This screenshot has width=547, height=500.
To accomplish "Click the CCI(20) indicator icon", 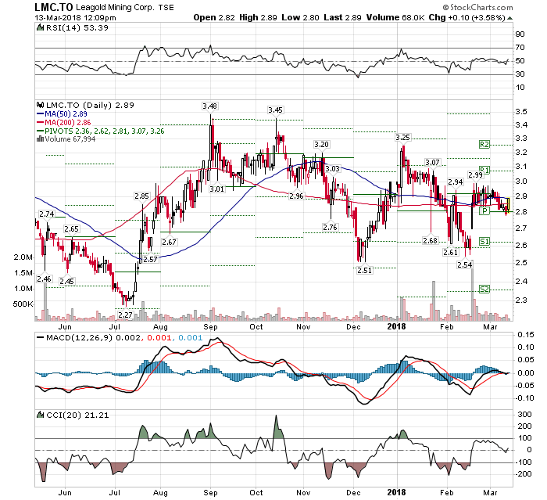I will point(41,415).
